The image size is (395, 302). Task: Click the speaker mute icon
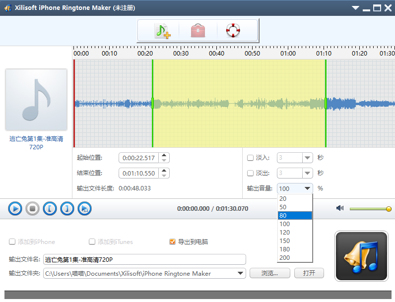tap(340, 208)
